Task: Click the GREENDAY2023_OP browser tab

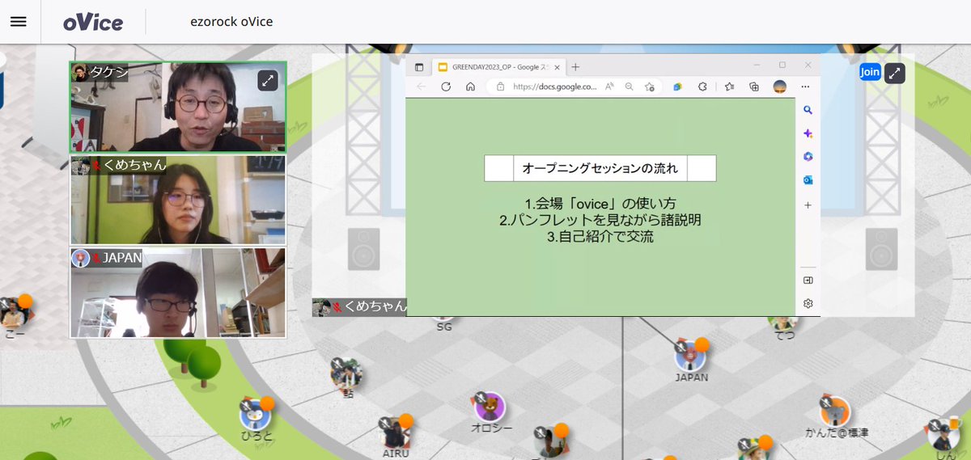Action: (x=498, y=66)
